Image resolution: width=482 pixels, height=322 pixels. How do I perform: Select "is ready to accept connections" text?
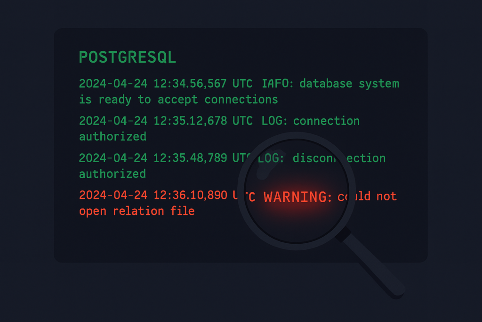click(x=178, y=99)
